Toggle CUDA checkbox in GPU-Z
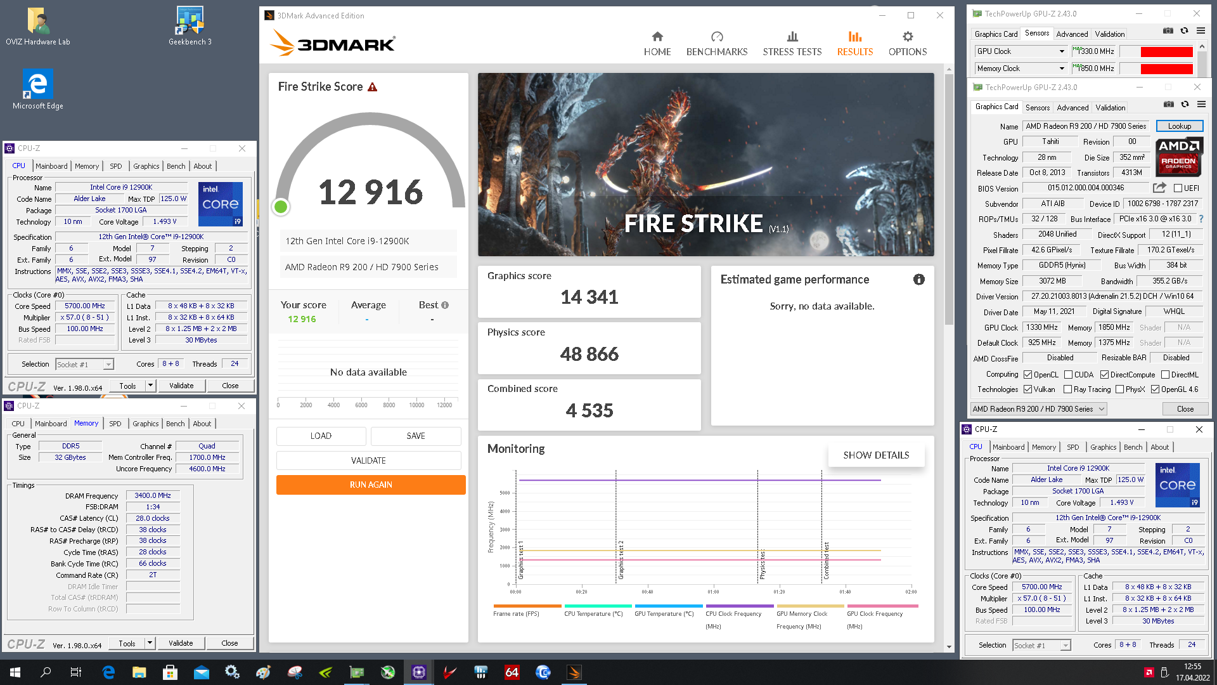Image resolution: width=1217 pixels, height=685 pixels. (x=1068, y=375)
